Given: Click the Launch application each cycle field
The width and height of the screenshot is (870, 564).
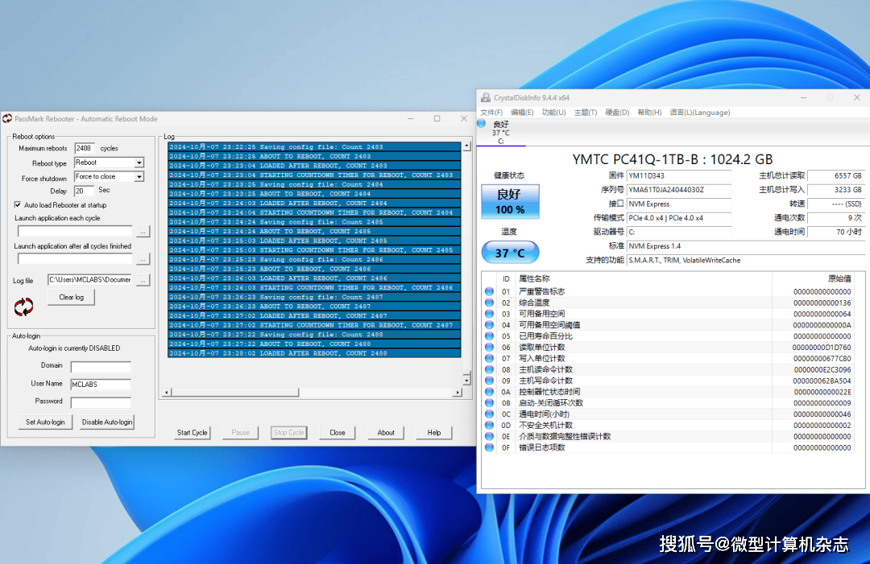Looking at the screenshot, I should (76, 231).
